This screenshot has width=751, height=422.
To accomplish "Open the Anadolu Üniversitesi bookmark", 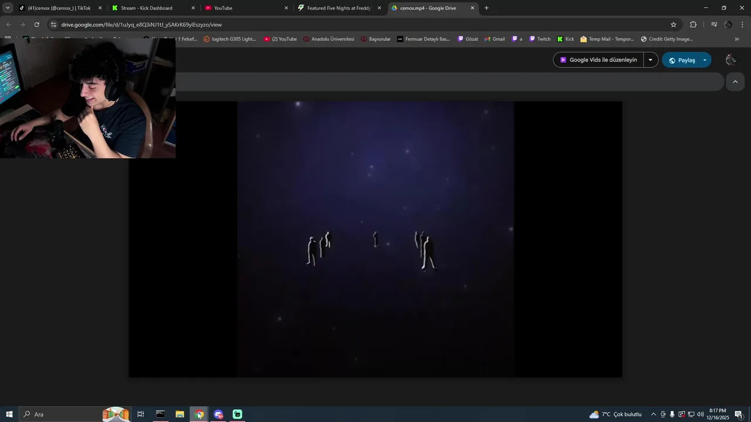I will coord(329,39).
